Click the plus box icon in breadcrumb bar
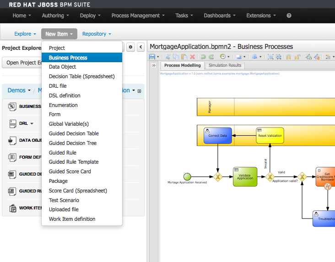Image resolution: width=335 pixels, height=262 pixels. click(139, 91)
